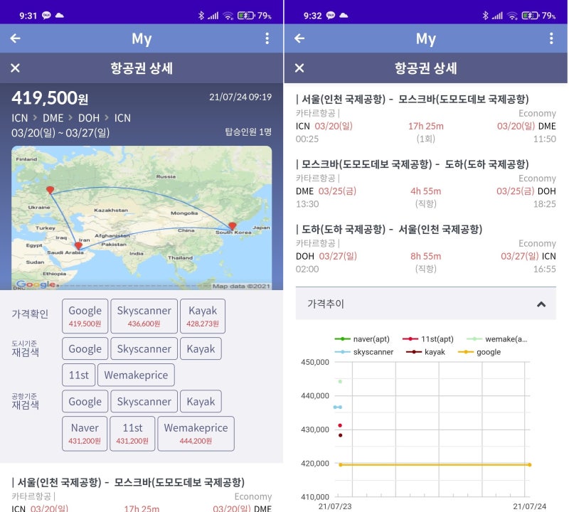Close the 항공권 상세 view with the X icon

tap(14, 68)
